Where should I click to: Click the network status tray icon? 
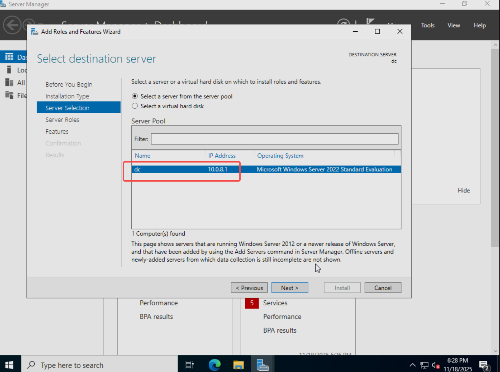[x=424, y=365]
